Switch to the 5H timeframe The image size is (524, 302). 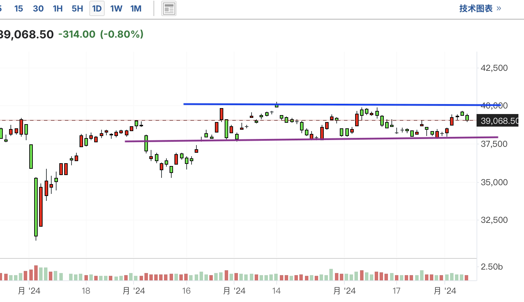77,9
